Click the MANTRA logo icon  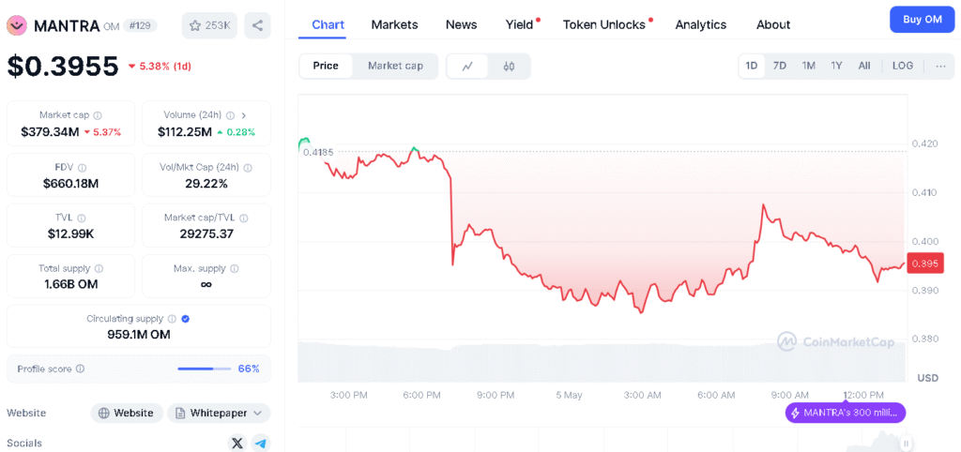(17, 25)
